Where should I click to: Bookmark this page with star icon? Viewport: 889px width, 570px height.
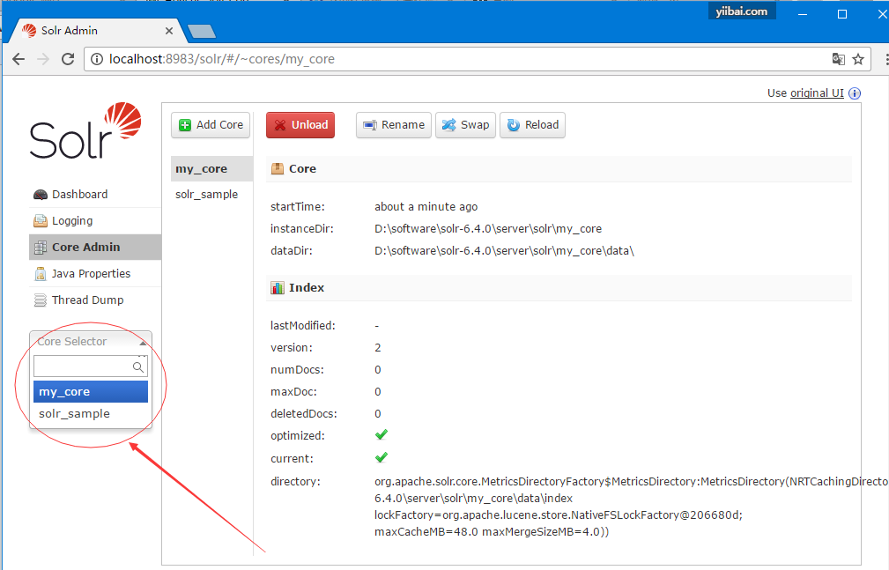pos(858,60)
